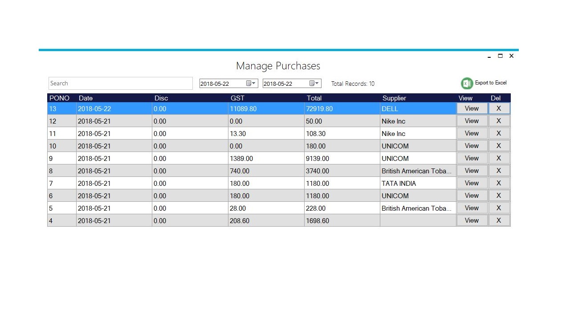The width and height of the screenshot is (570, 320).
Task: View purchase order 7 from TATA INDIA
Action: [x=471, y=183]
